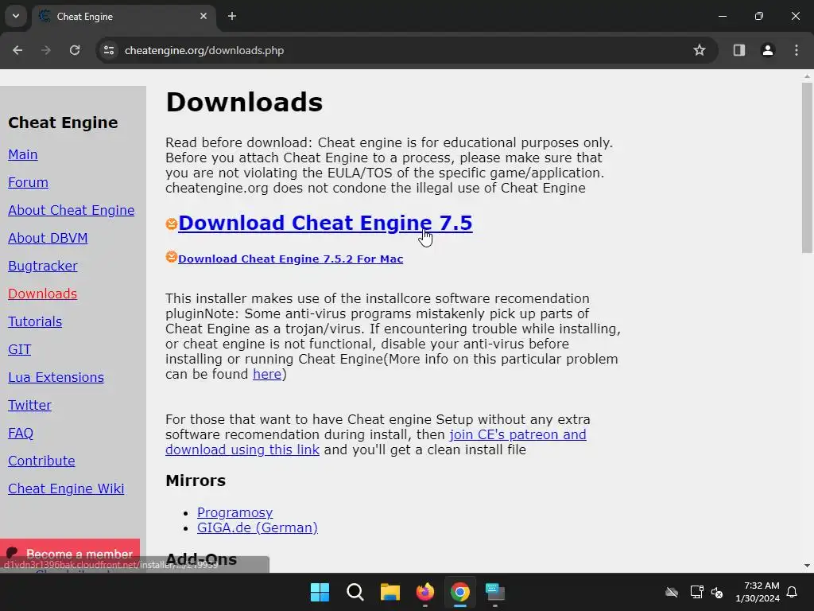814x611 pixels.
Task: Click the smiley icon beside Mac download
Action: (x=172, y=257)
